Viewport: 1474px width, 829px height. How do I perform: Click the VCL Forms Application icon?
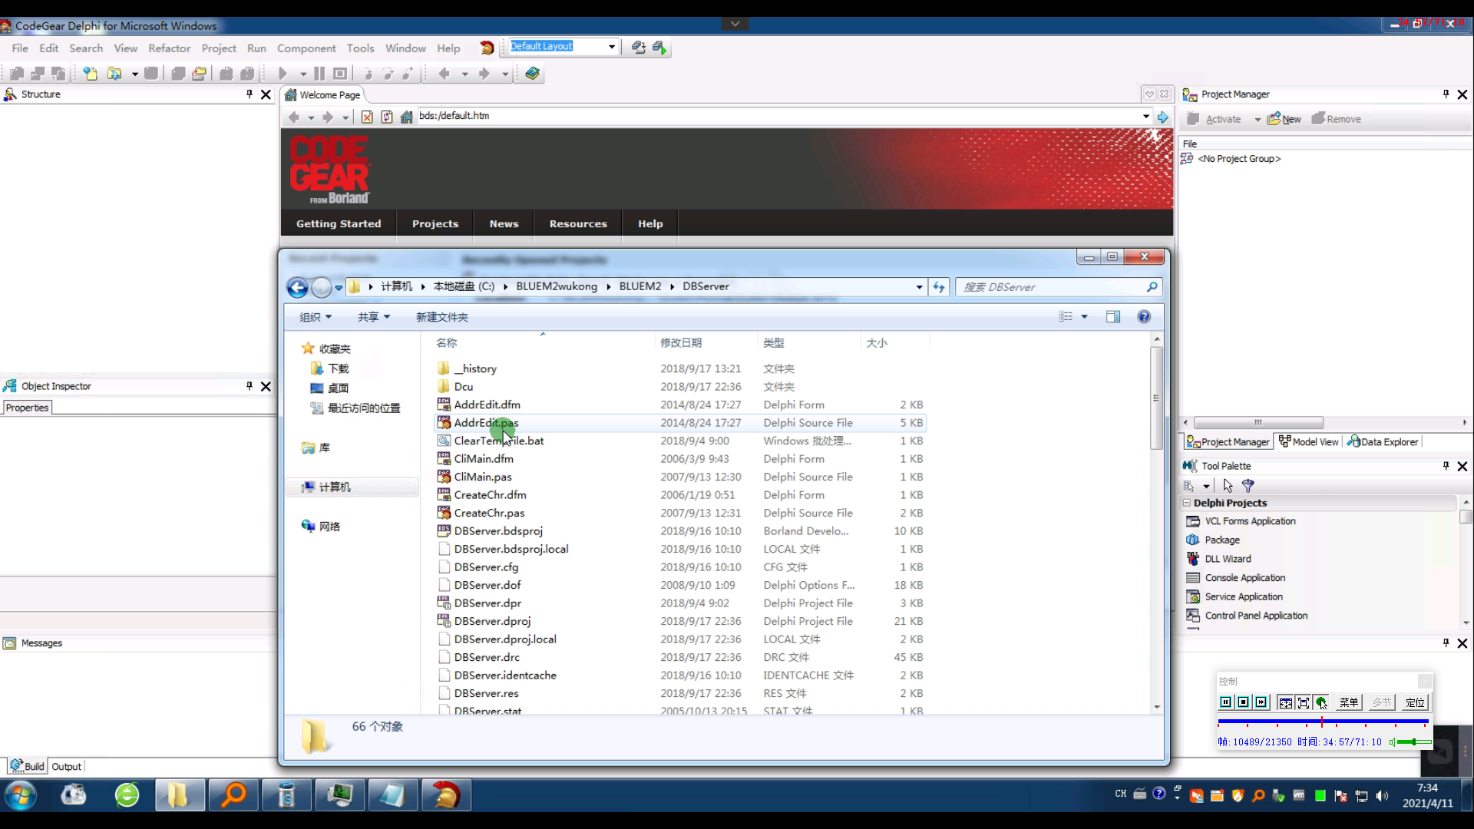(x=1194, y=520)
